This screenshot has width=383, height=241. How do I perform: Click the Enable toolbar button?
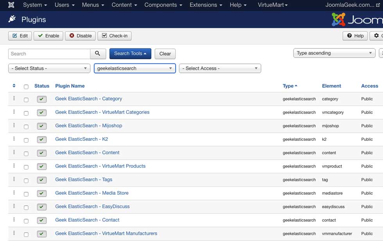tap(48, 36)
